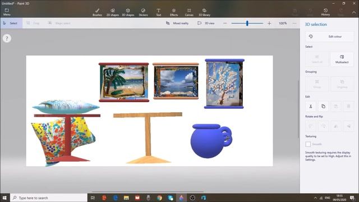
Task: Open the 3D library
Action: click(204, 12)
